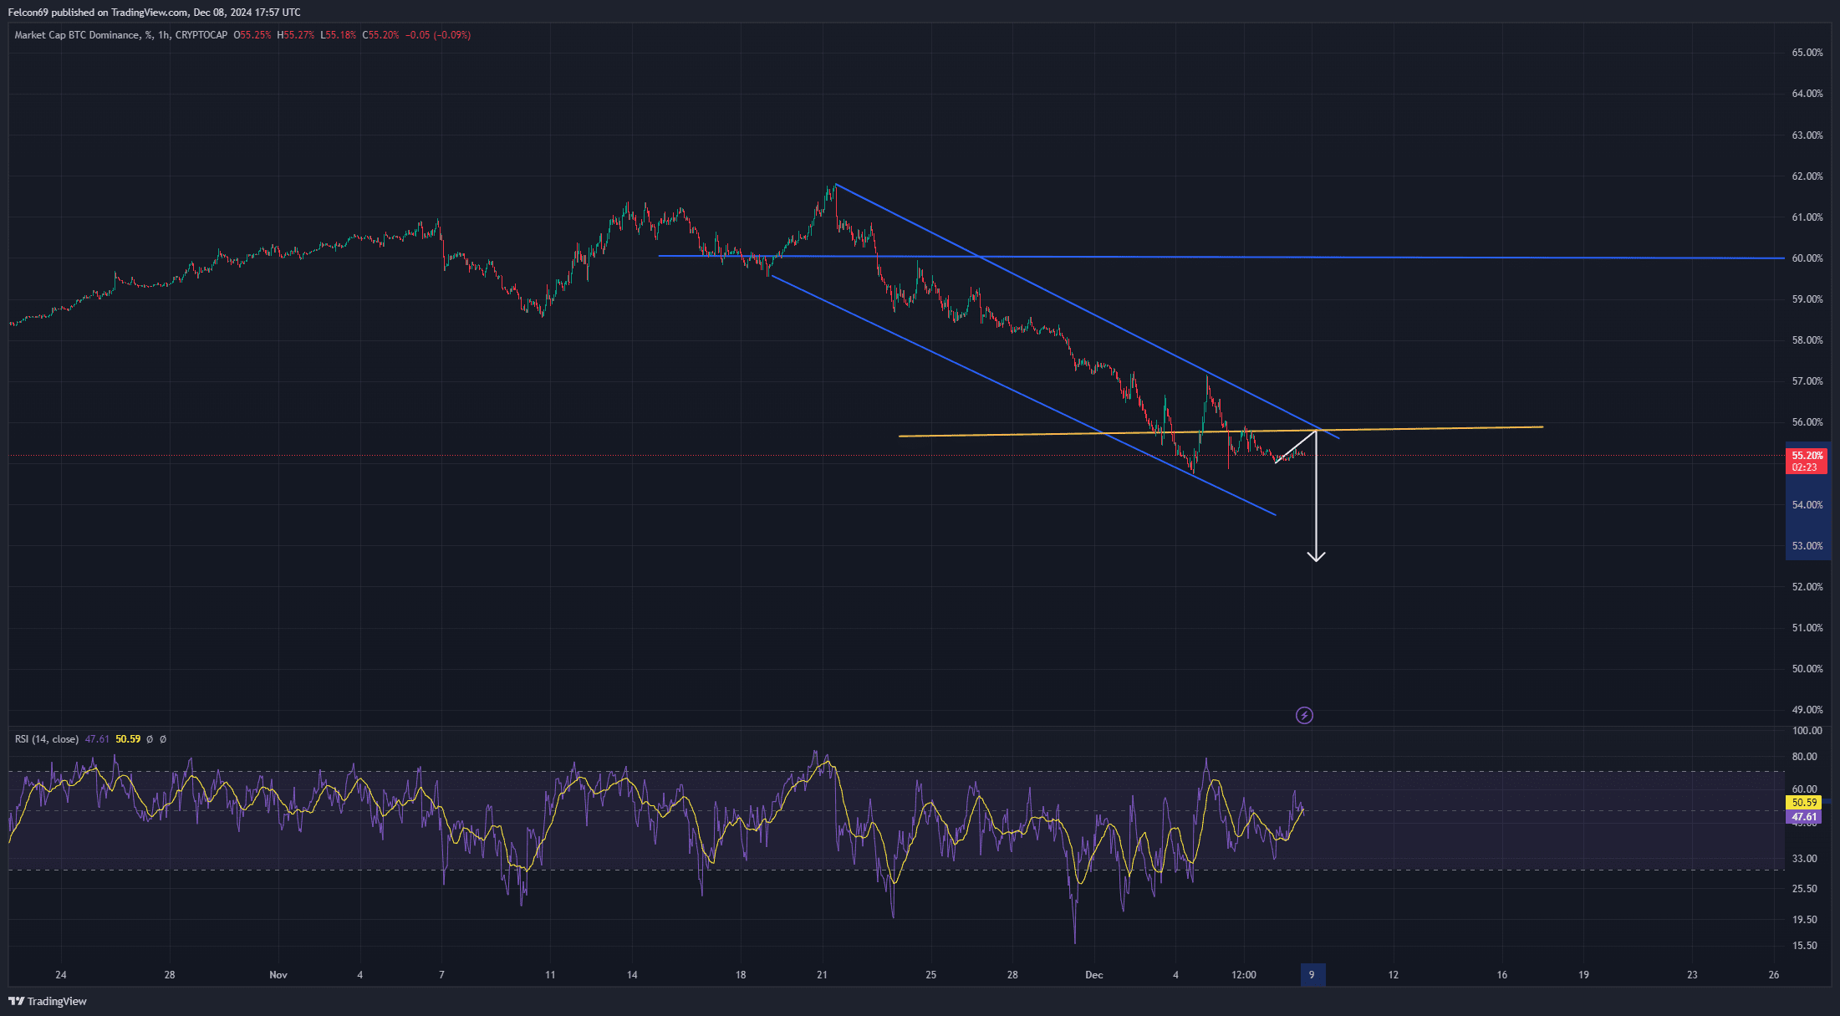Click the RSI (14, close) indicator label
The width and height of the screenshot is (1840, 1016).
[x=47, y=739]
